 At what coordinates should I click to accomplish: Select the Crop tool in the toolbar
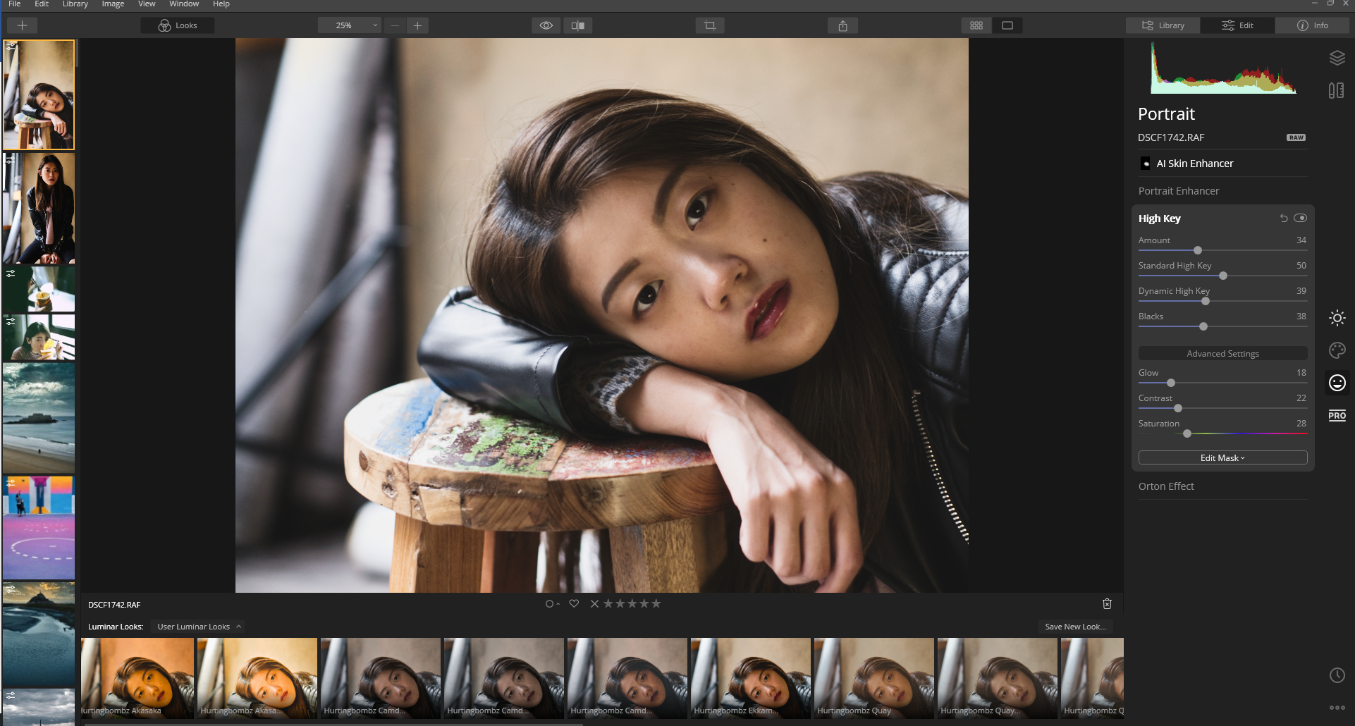(709, 25)
